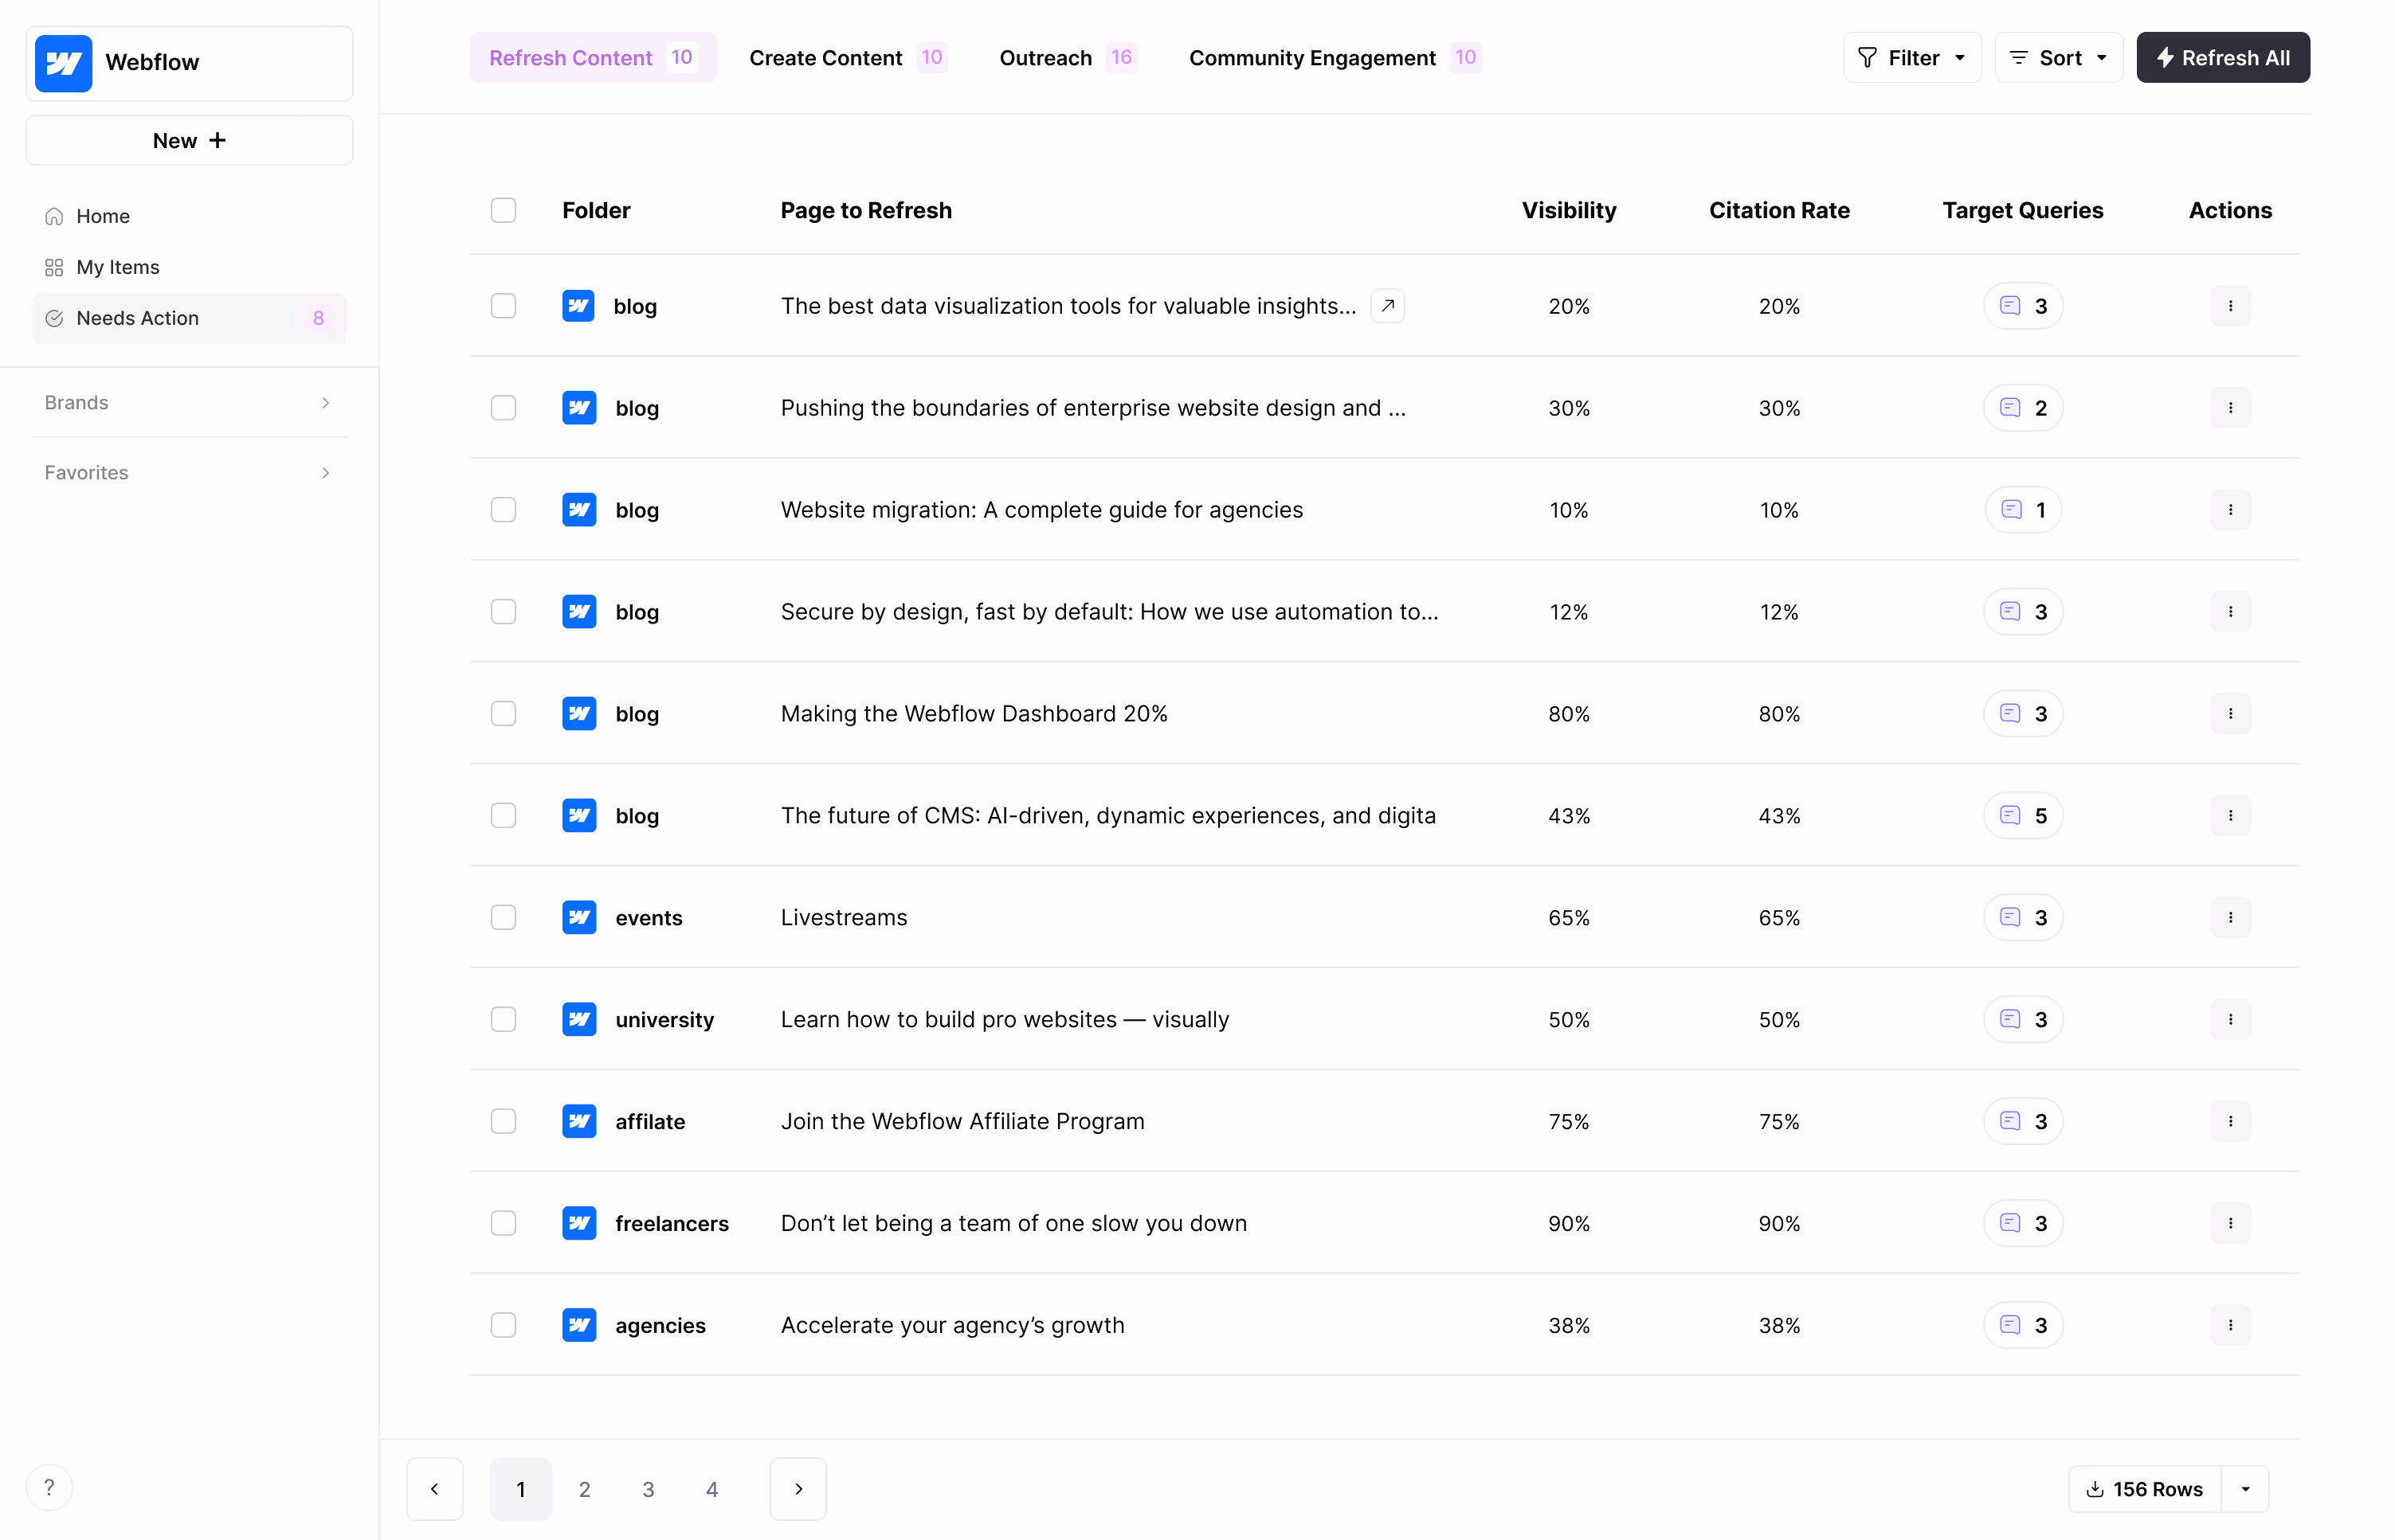2395x1540 pixels.
Task: Open actions menu for Affiliate Program row
Action: [2230, 1121]
